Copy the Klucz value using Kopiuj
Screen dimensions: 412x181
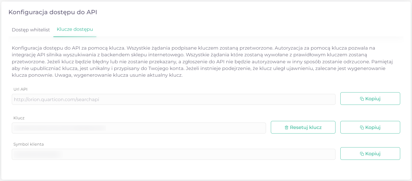coord(370,127)
